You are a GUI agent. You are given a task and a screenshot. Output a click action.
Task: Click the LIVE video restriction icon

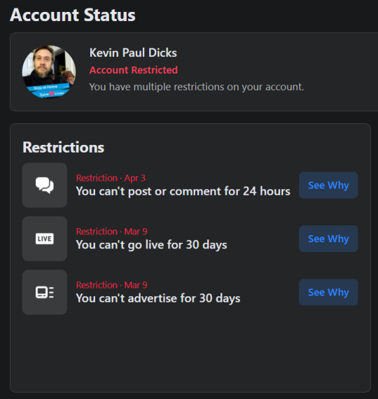[x=45, y=239]
